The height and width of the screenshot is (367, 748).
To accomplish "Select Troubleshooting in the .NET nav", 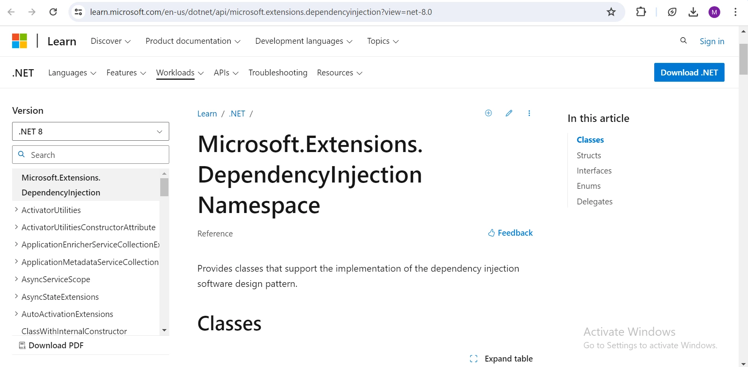I will pyautogui.click(x=278, y=73).
